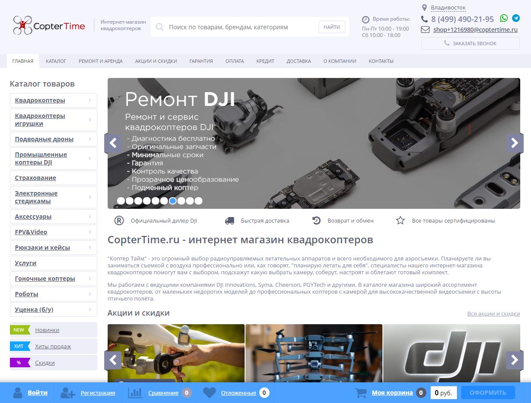This screenshot has width=531, height=403.
Task: Expand Подводные дроны category arrow
Action: [x=90, y=139]
